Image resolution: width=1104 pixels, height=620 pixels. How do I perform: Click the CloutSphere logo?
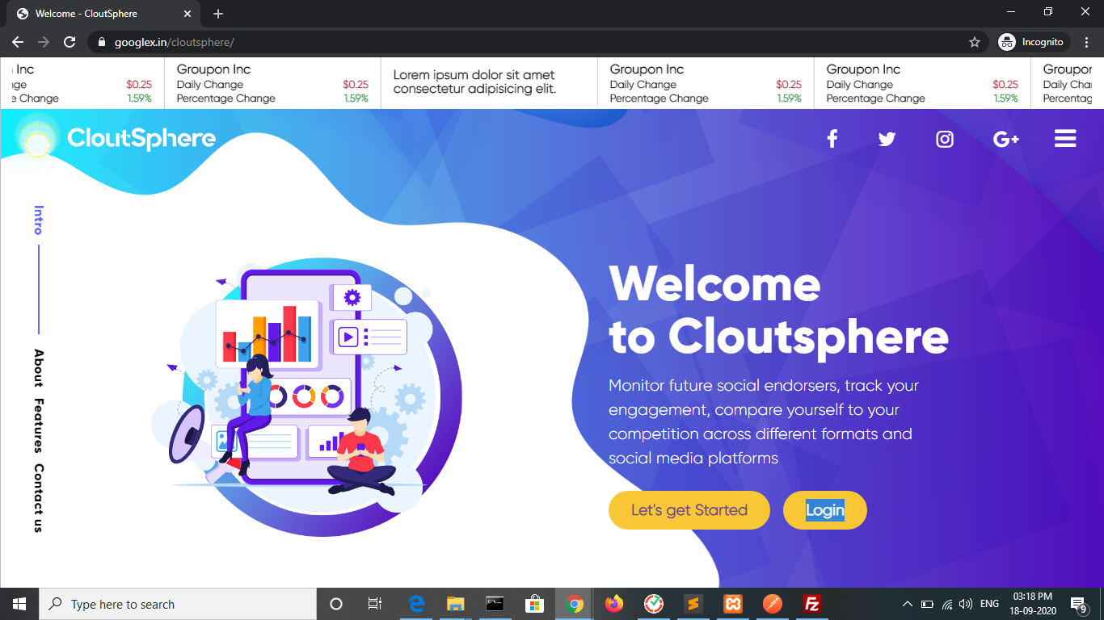point(118,139)
